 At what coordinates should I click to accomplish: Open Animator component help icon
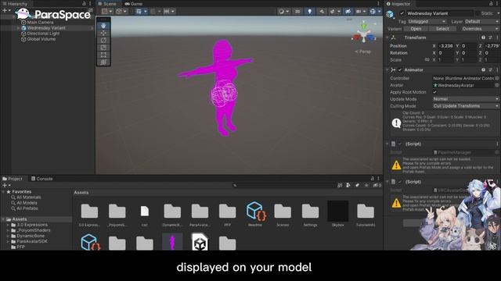[484, 69]
